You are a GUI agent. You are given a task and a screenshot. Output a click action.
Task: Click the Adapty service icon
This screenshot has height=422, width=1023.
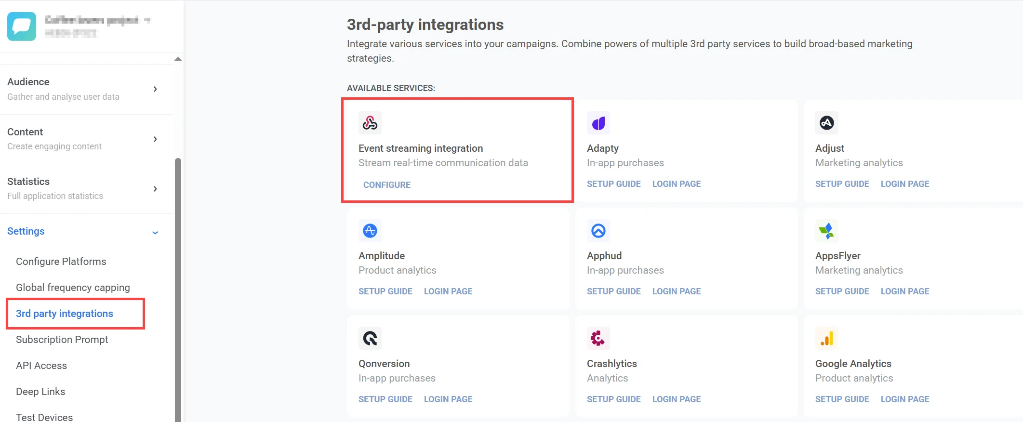pos(598,123)
